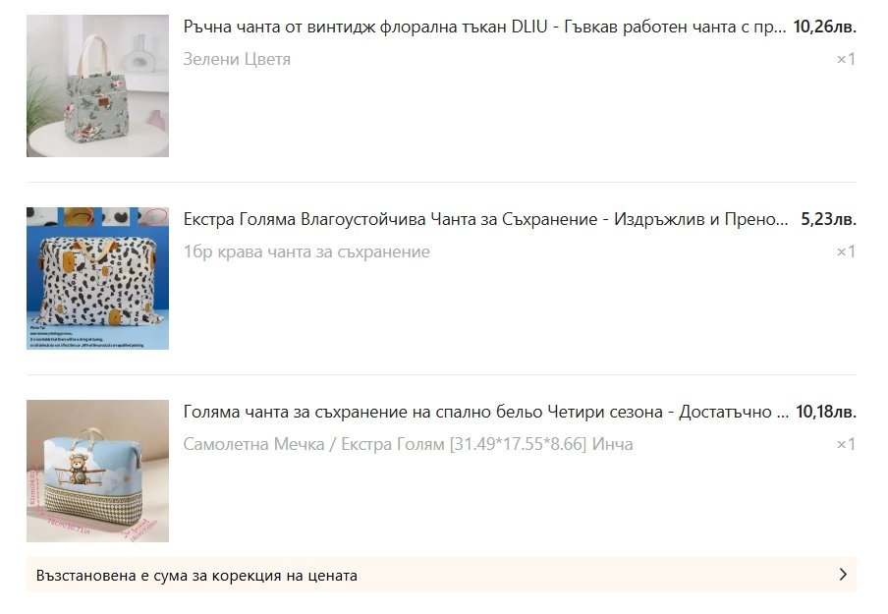Open the teddy bear airplane bag image

(x=97, y=472)
